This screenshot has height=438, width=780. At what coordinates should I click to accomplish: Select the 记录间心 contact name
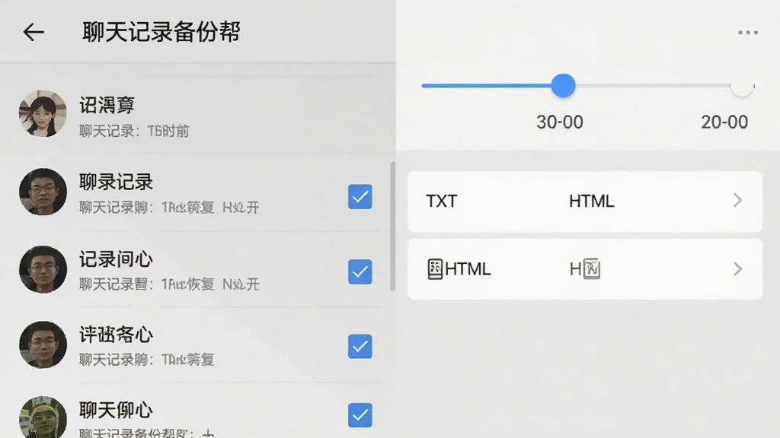pyautogui.click(x=116, y=259)
